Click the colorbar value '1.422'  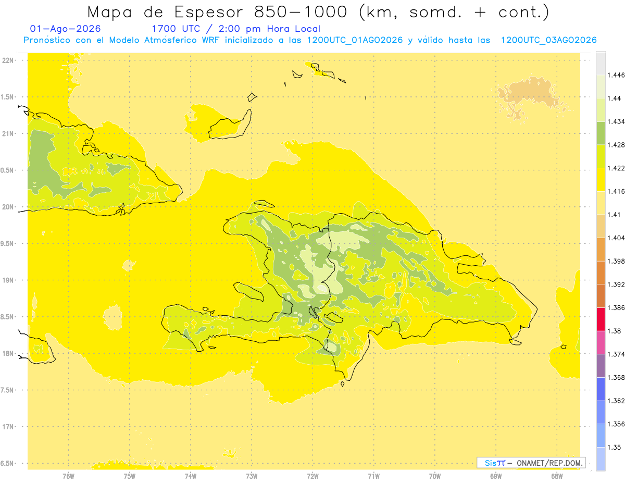point(616,168)
